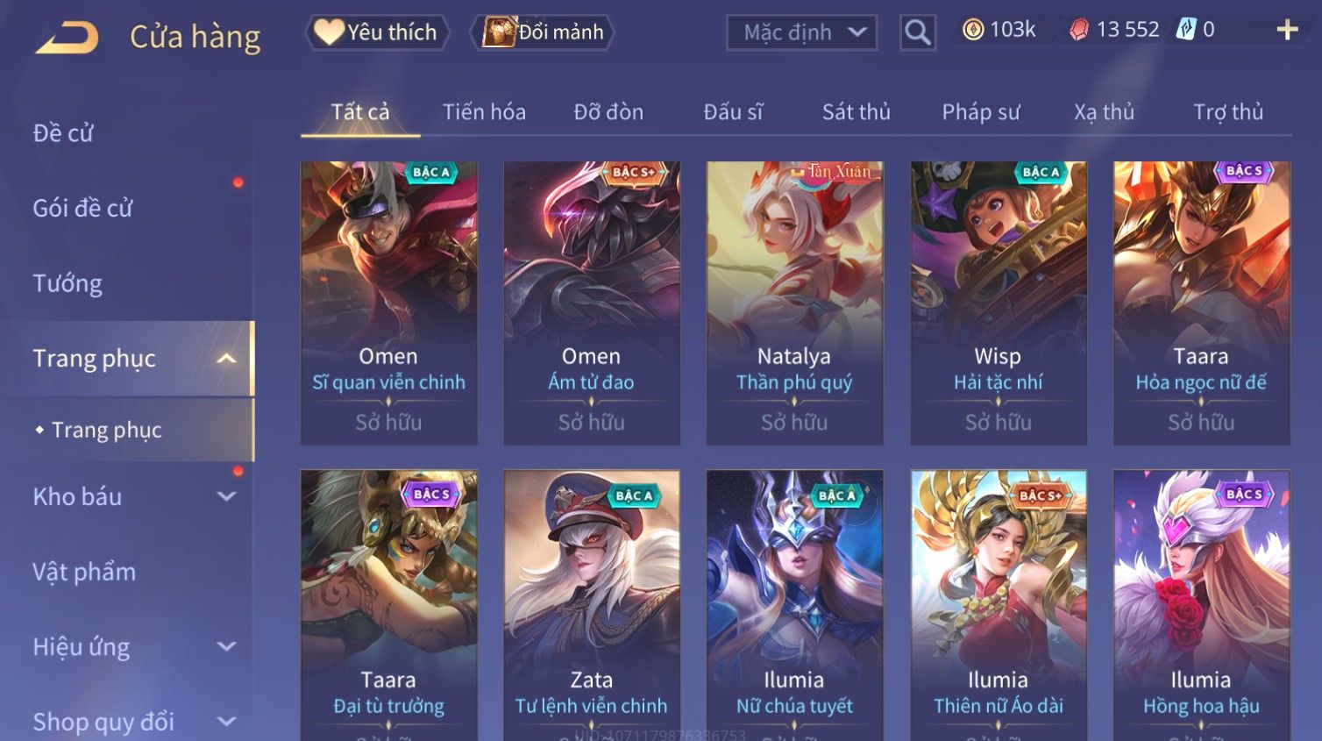Select the Pháp sư tab
The width and height of the screenshot is (1322, 741).
point(981,112)
